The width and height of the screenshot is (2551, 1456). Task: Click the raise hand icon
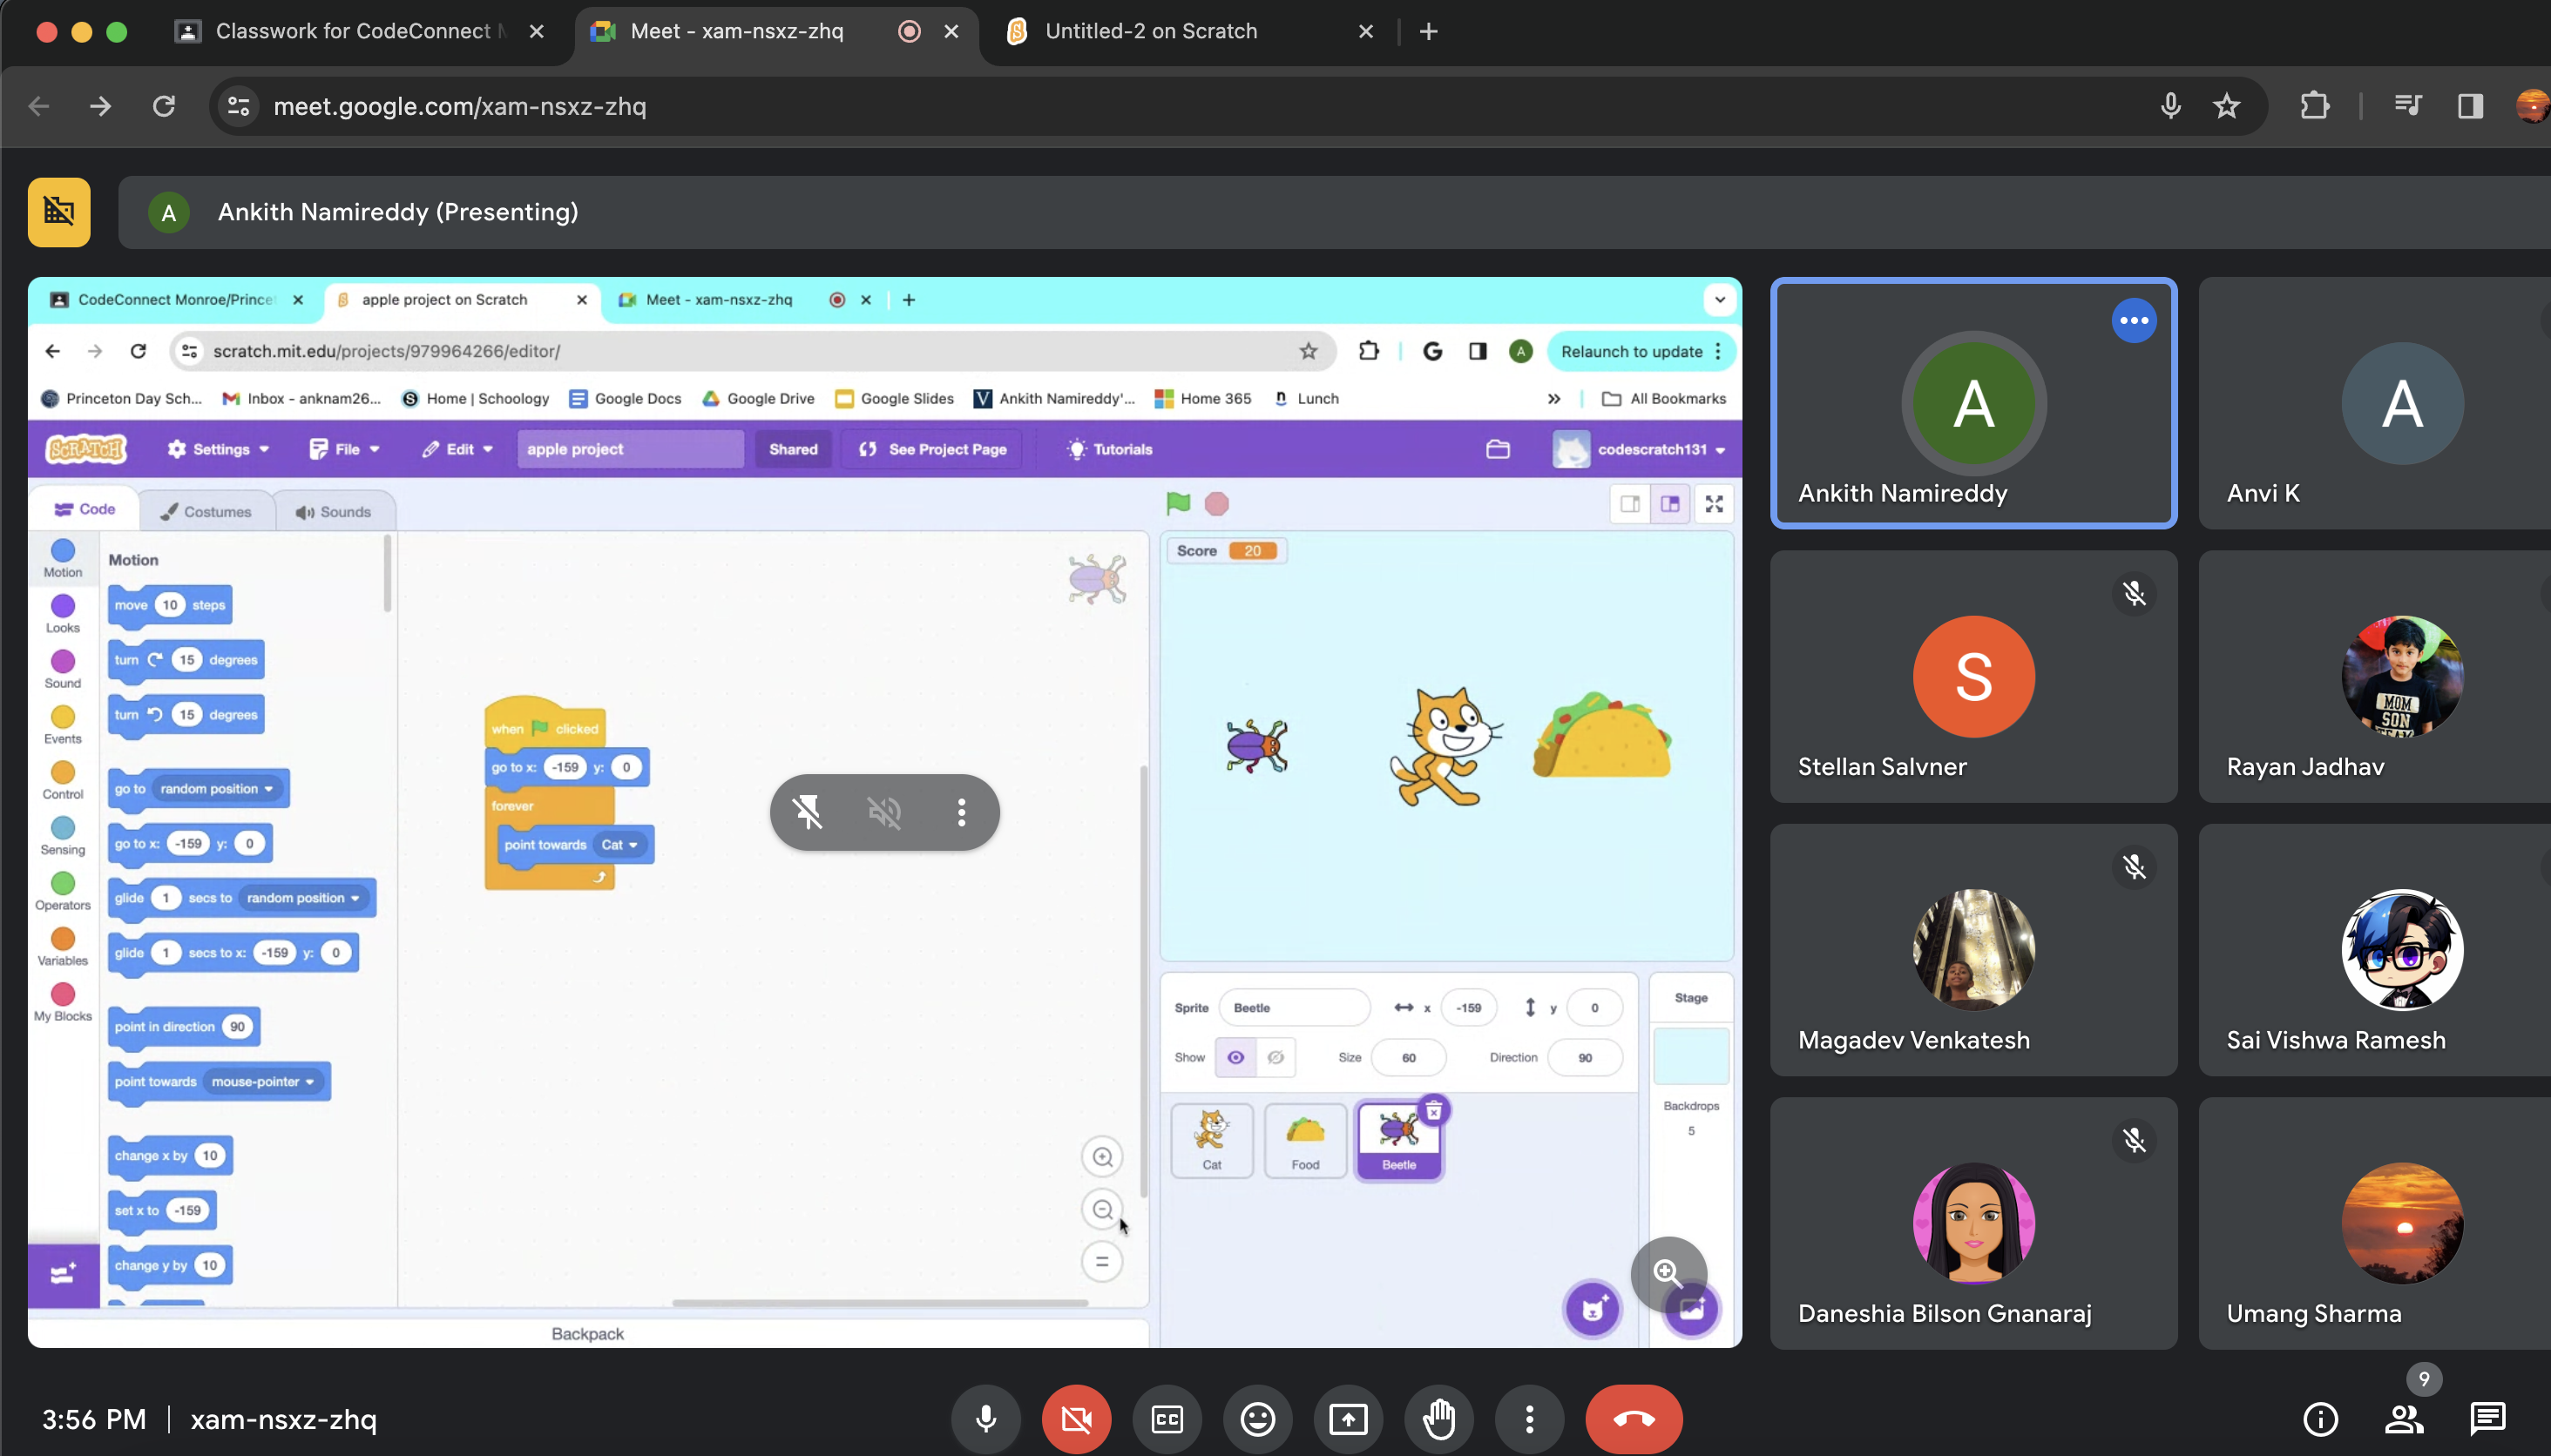(x=1438, y=1418)
